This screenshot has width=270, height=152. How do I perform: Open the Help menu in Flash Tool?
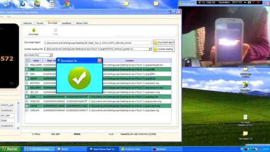[x=9, y=17]
